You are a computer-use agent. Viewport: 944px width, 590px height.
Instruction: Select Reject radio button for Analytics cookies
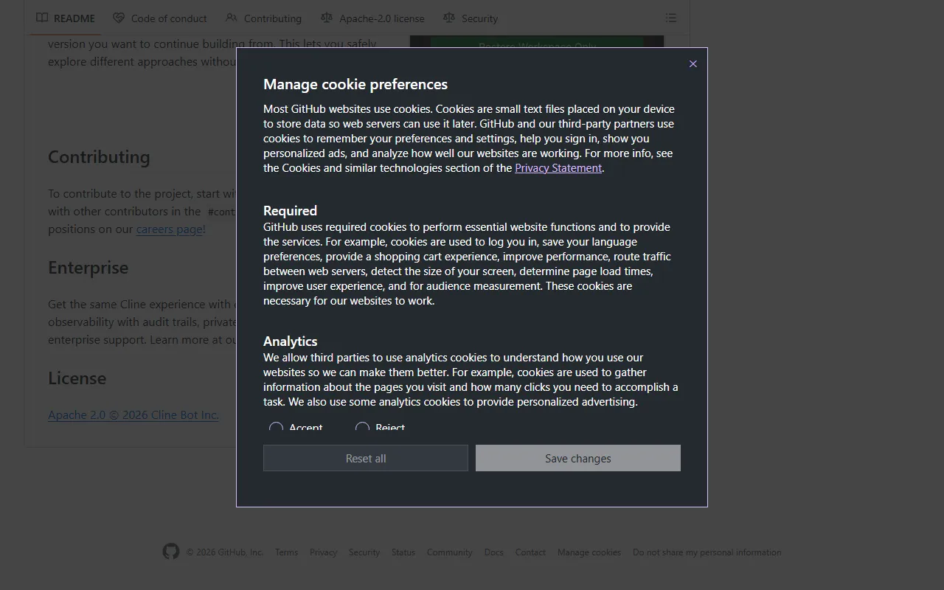pyautogui.click(x=362, y=428)
